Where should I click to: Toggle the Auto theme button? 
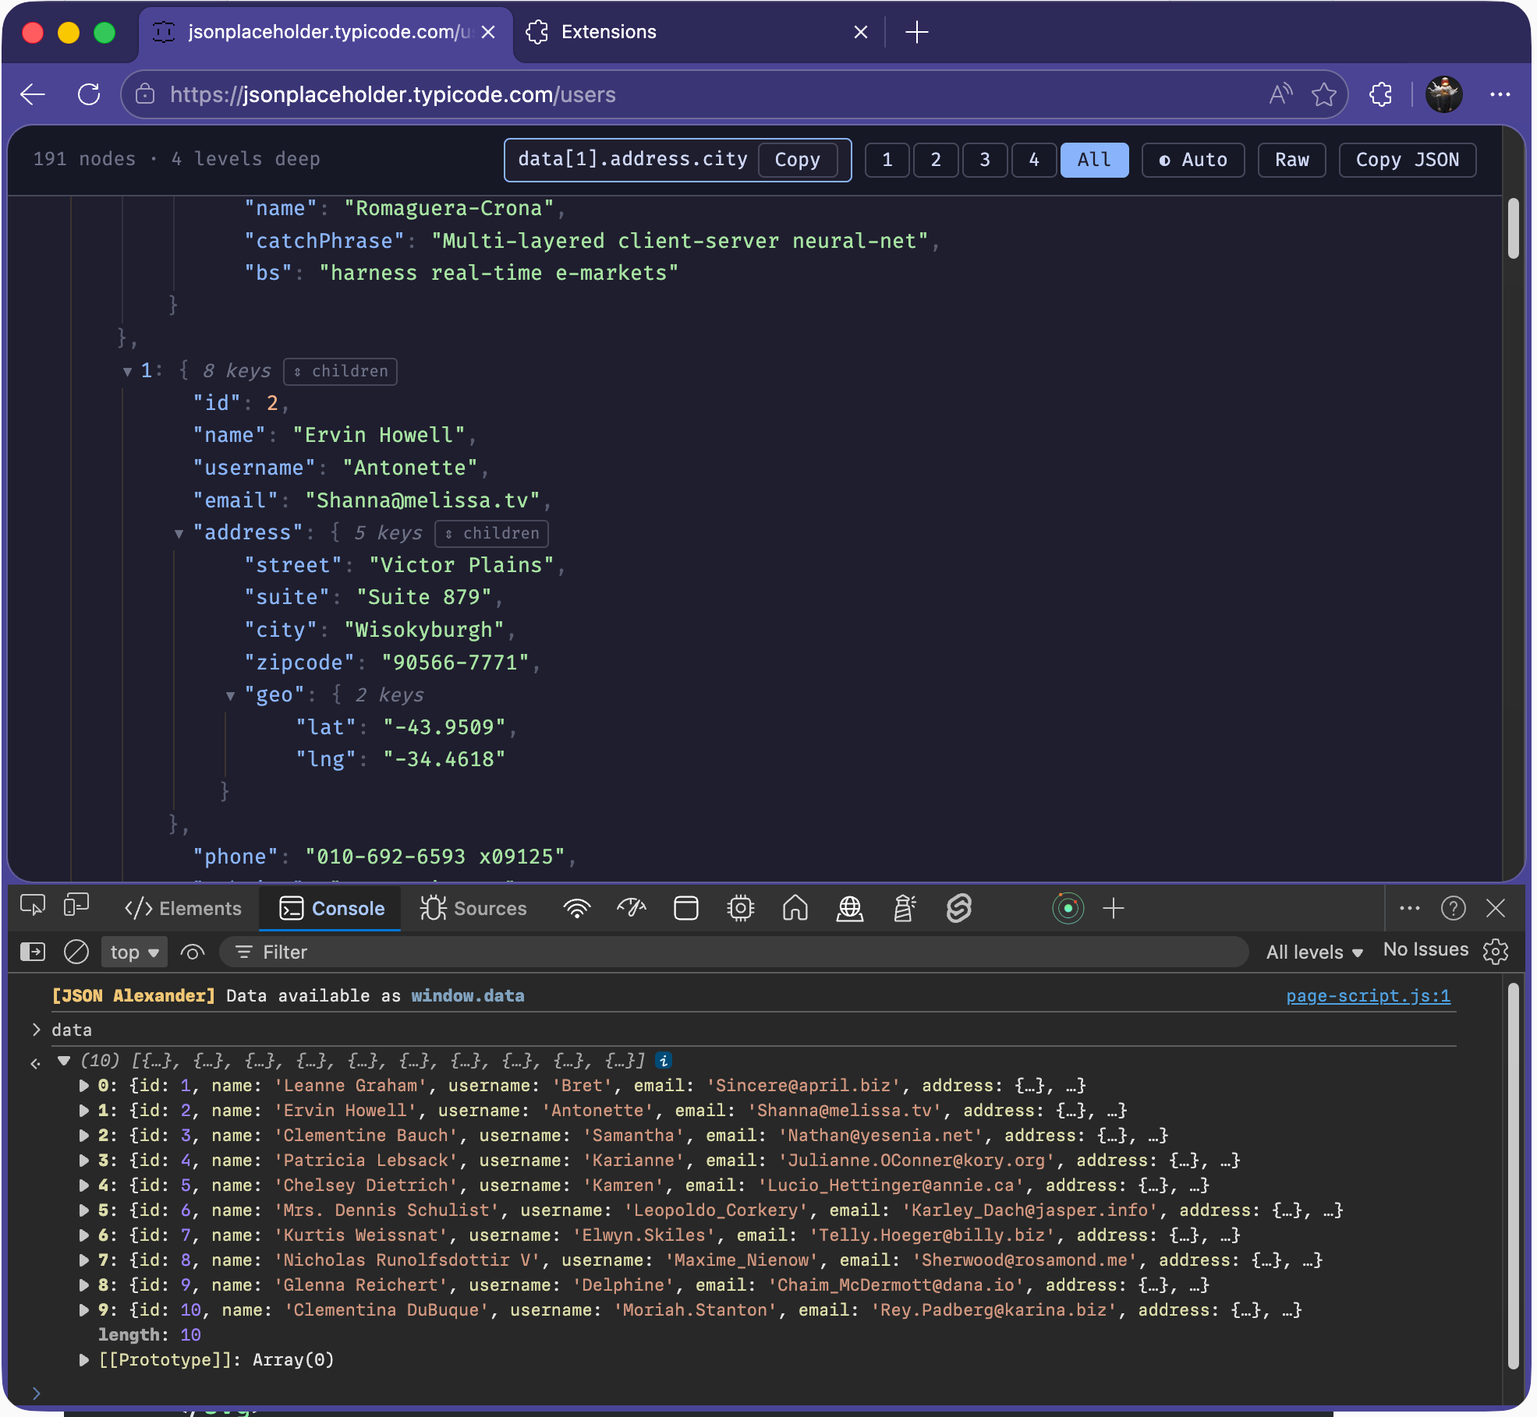(1192, 160)
